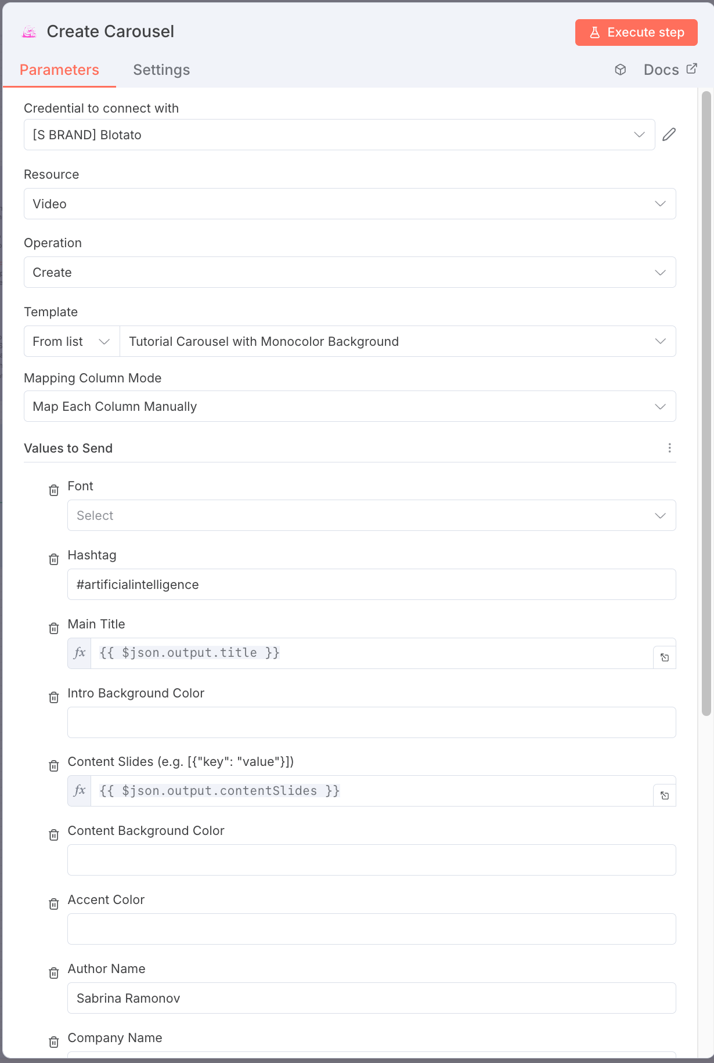Expand the Font select dropdown
Viewport: 714px width, 1063px height.
tap(372, 515)
